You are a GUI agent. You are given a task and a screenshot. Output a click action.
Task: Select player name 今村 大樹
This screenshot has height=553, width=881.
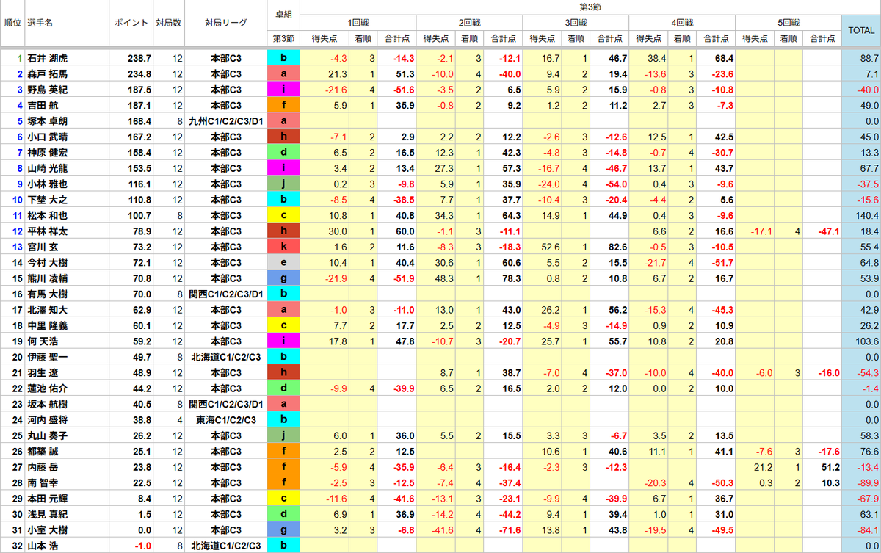coord(46,263)
